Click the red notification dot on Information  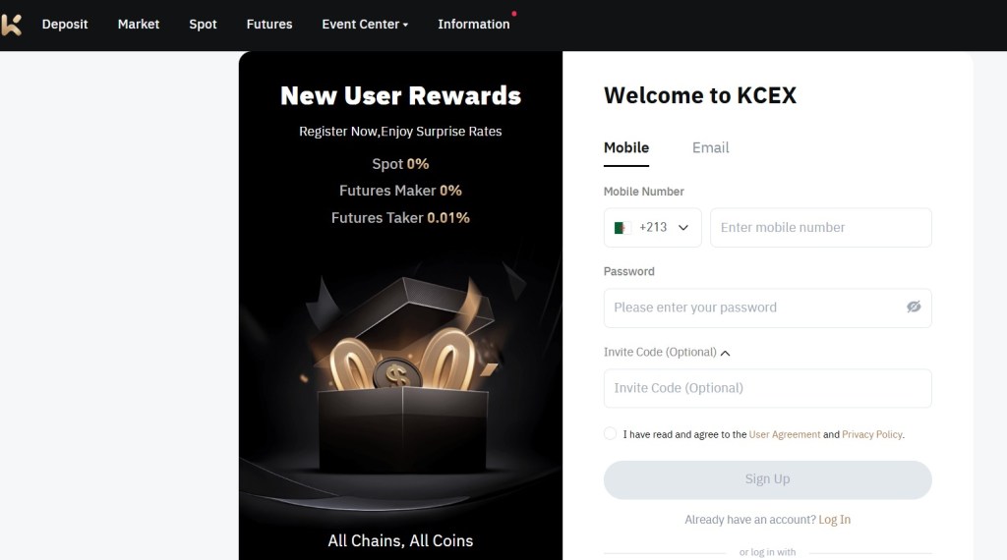tap(513, 14)
